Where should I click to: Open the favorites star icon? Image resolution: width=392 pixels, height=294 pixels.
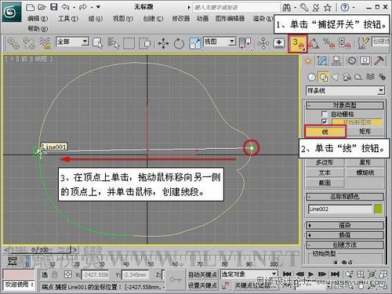pos(328,8)
